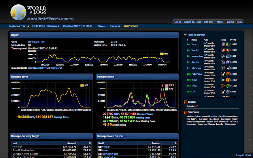Click the spec icon in the 156070 row
Viewport: 253px width, 158px height.
(228, 80)
